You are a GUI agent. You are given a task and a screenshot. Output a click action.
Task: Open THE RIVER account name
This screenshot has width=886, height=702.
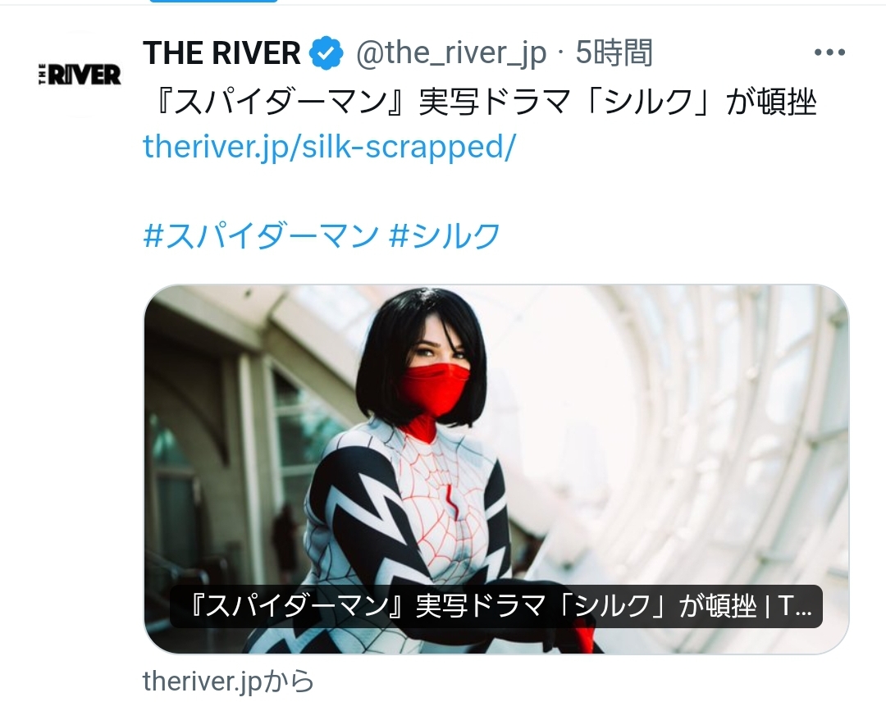click(x=222, y=53)
